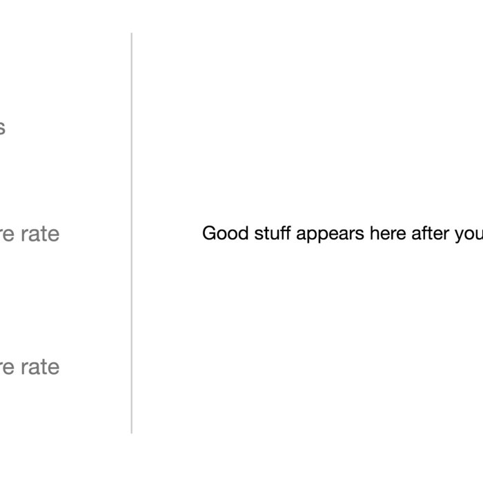Click the letter "G" starting the placeholder message

[208, 233]
